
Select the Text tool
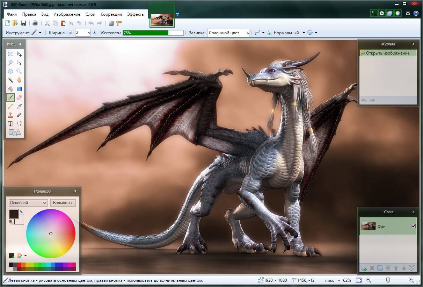(x=10, y=124)
